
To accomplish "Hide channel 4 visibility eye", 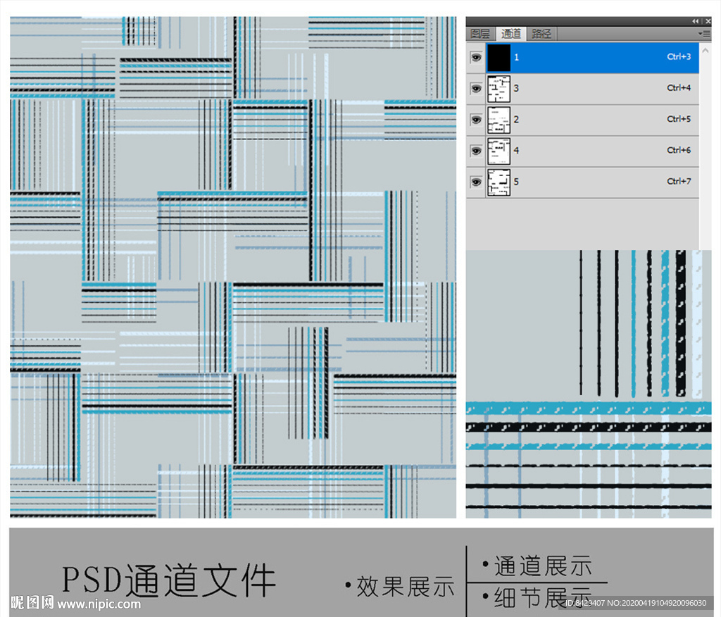I will pos(476,151).
